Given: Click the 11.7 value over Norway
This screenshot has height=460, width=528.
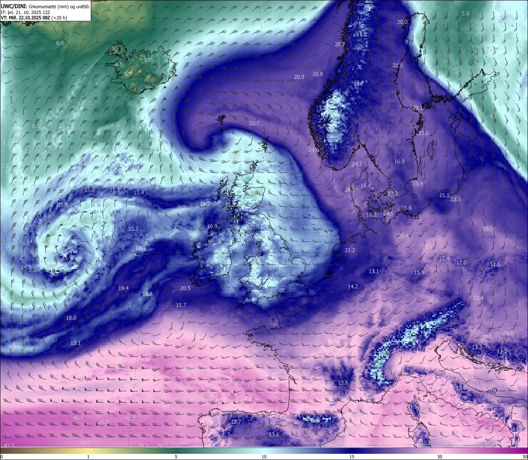Looking at the screenshot, I should click(358, 83).
